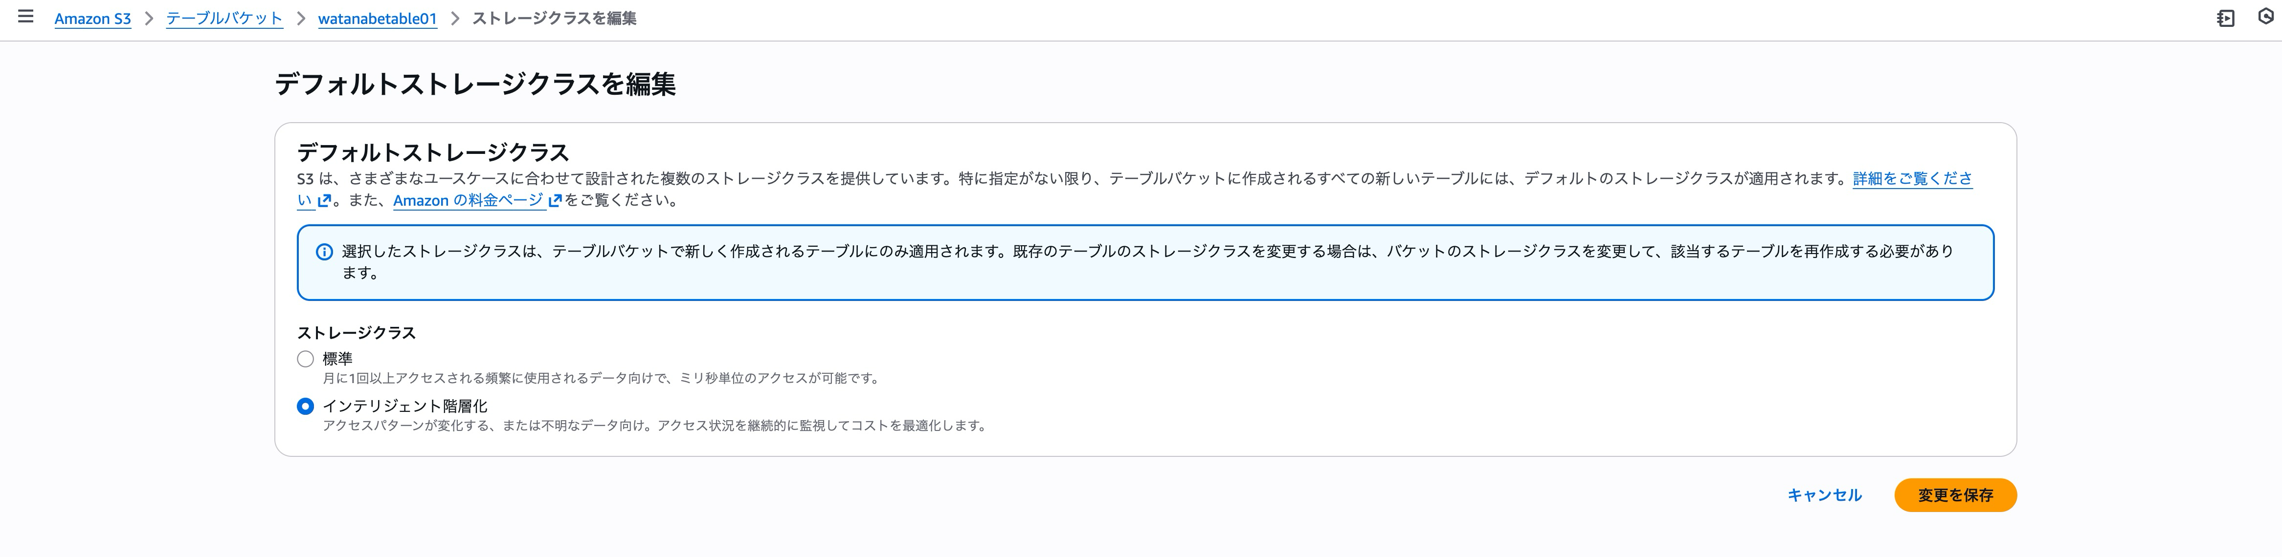Click the info icon in the blue alert
The height and width of the screenshot is (557, 2282).
click(324, 253)
